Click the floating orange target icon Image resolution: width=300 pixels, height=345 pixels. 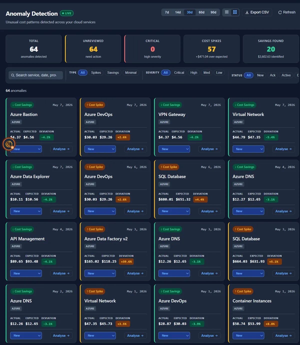pyautogui.click(x=9, y=144)
